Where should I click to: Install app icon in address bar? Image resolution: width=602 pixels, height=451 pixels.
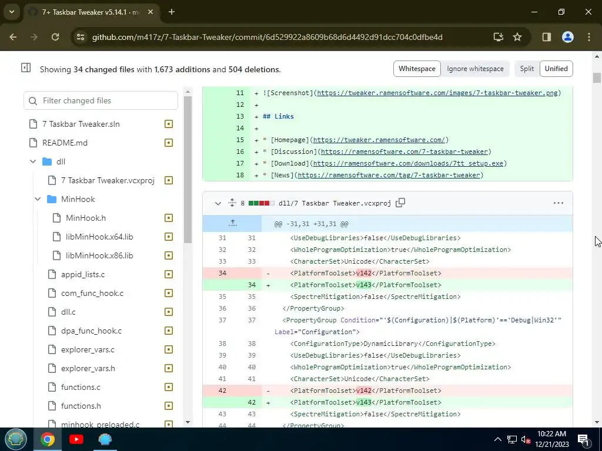[x=499, y=37]
